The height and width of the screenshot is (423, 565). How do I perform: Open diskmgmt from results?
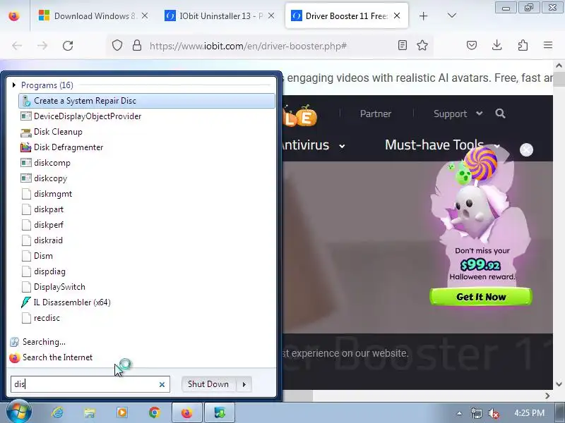(52, 193)
